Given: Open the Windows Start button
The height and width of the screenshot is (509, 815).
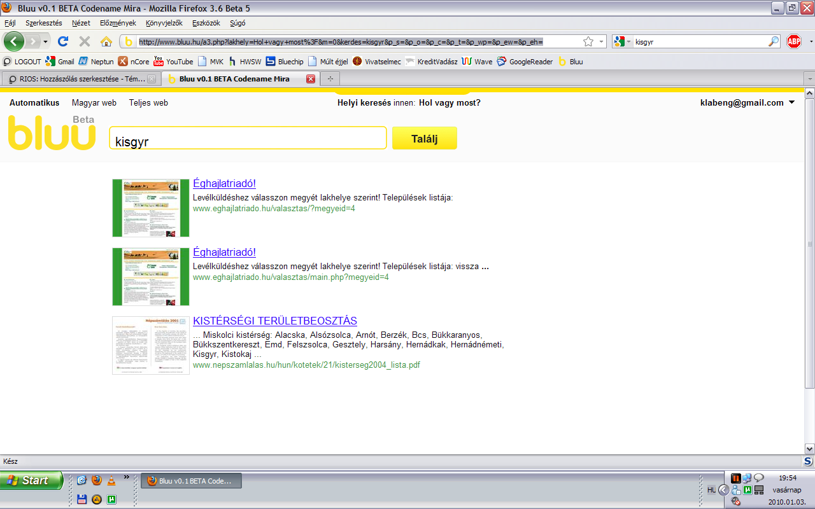Looking at the screenshot, I should click(31, 480).
